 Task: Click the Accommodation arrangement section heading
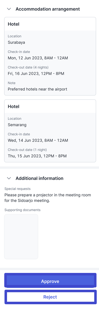tap(48, 9)
